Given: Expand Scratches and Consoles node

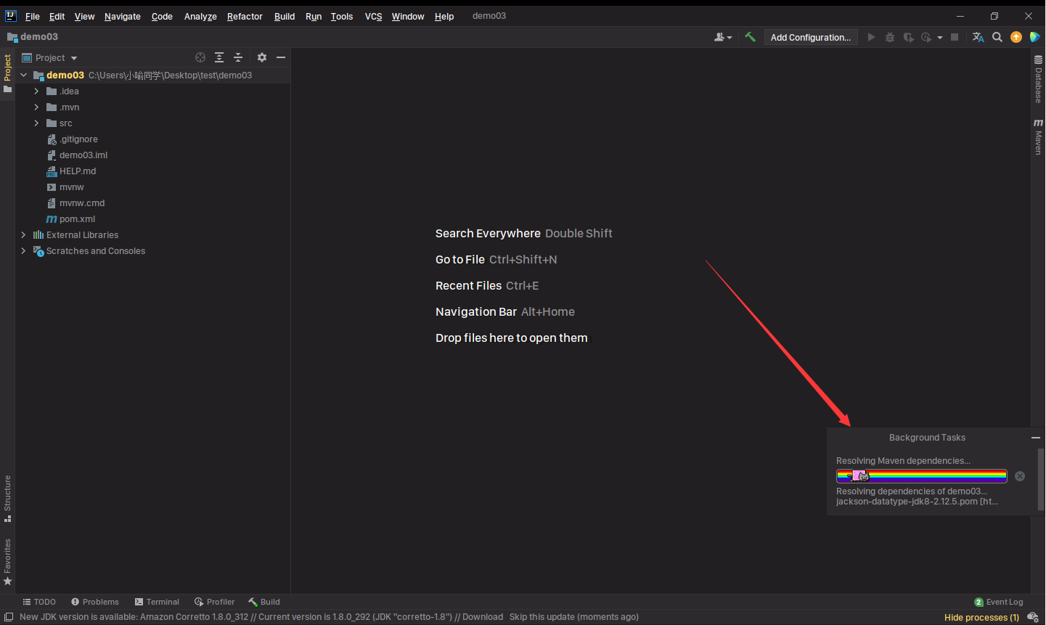Looking at the screenshot, I should (x=23, y=251).
